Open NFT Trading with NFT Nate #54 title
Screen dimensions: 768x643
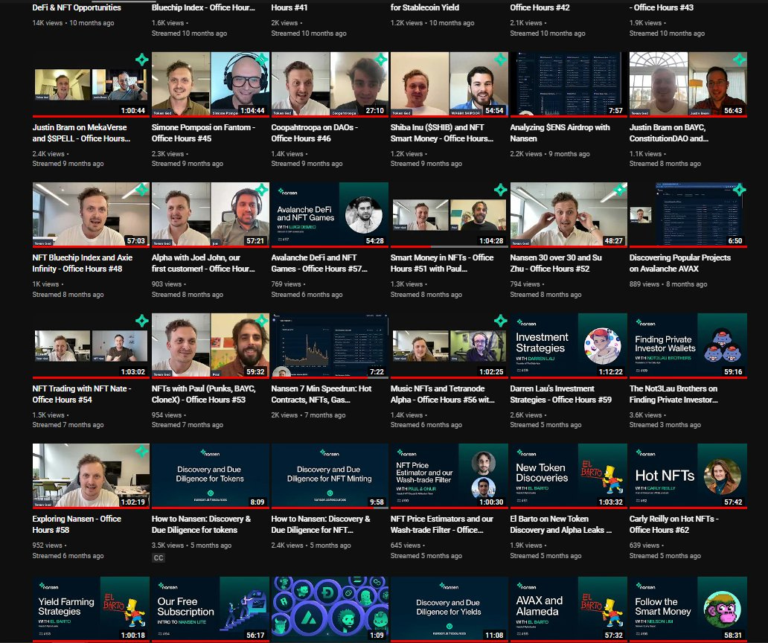(x=82, y=394)
